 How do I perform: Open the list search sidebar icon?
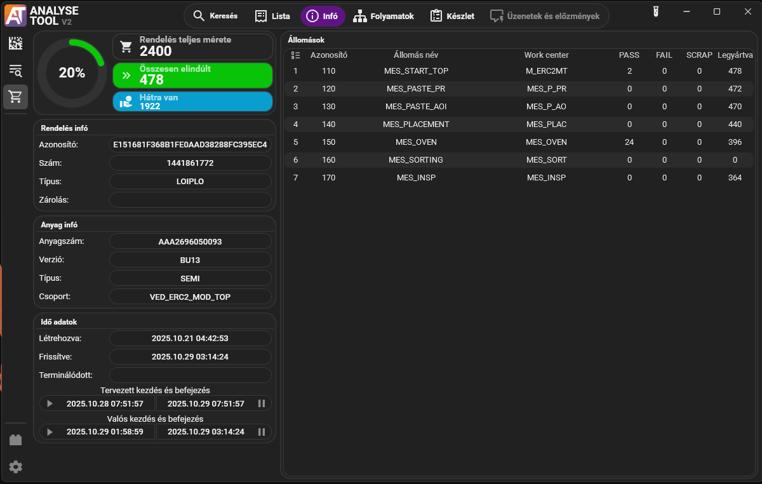point(15,71)
